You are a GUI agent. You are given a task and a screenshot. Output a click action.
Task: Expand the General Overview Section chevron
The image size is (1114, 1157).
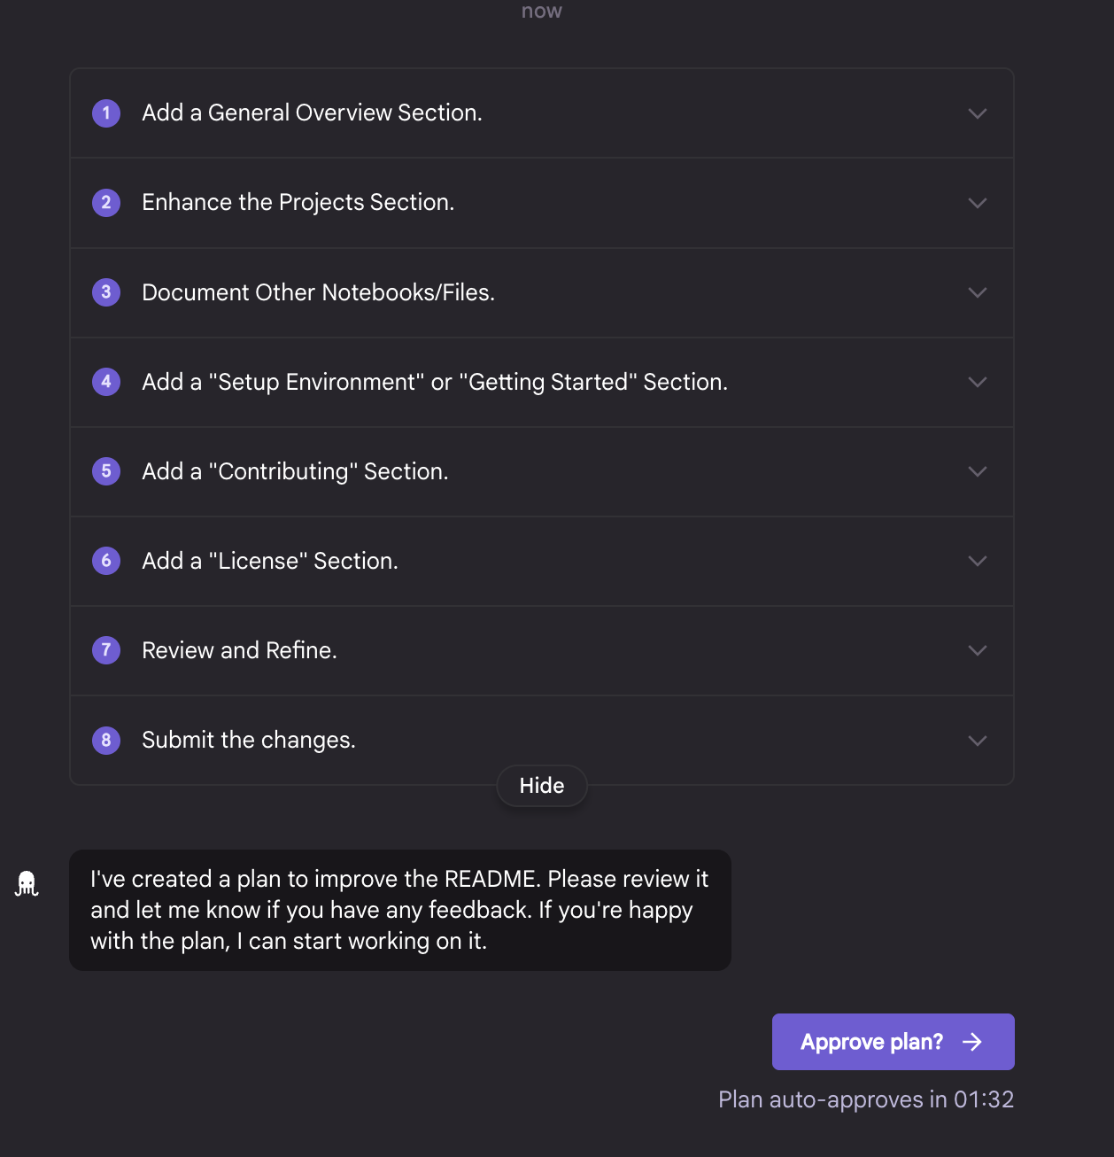tap(978, 113)
